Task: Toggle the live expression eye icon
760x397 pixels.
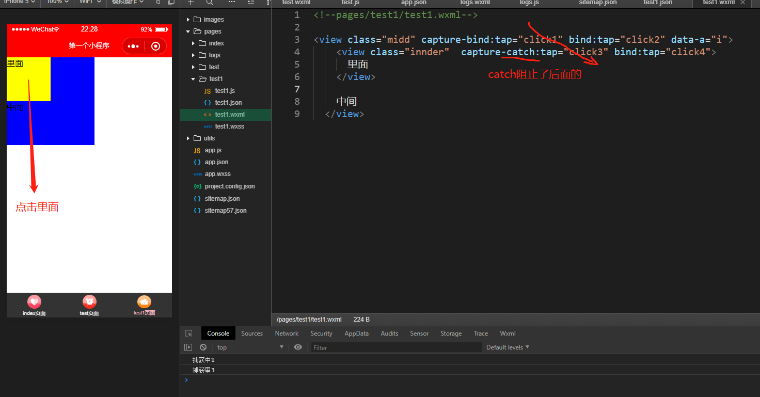Action: click(298, 347)
